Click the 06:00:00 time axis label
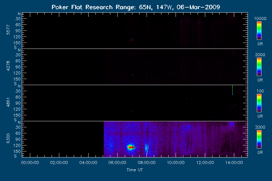This screenshot has width=272, height=181. pyautogui.click(x=118, y=163)
